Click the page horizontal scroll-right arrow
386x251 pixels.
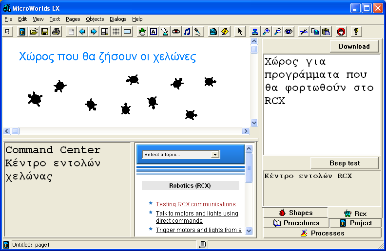click(246, 131)
